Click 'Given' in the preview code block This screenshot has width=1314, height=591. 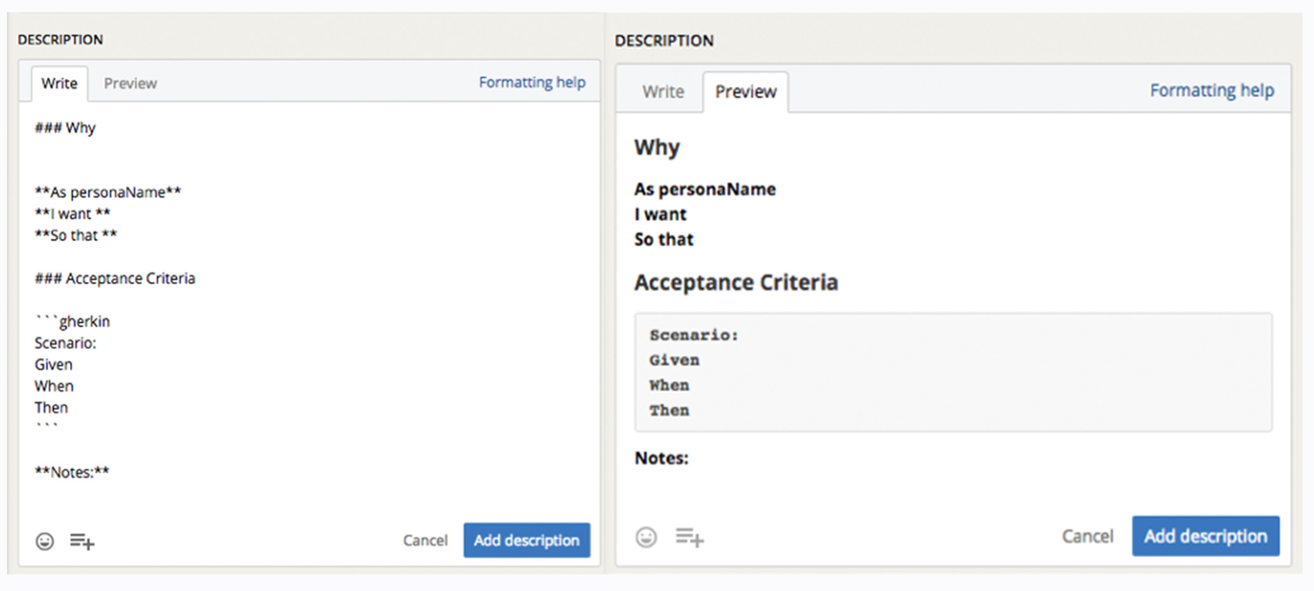[674, 360]
